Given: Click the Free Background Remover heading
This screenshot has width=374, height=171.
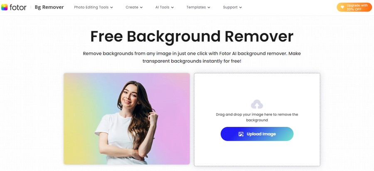Looking at the screenshot, I should tap(192, 37).
